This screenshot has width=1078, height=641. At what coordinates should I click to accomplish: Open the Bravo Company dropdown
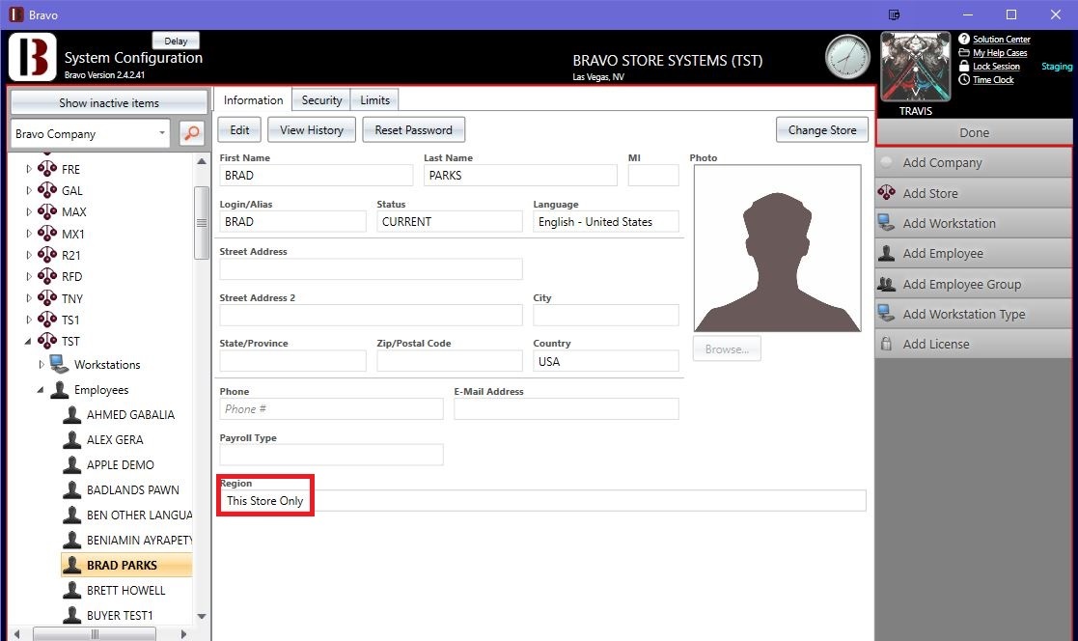(90, 133)
